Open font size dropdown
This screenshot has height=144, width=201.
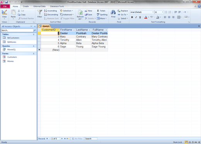[163, 12]
